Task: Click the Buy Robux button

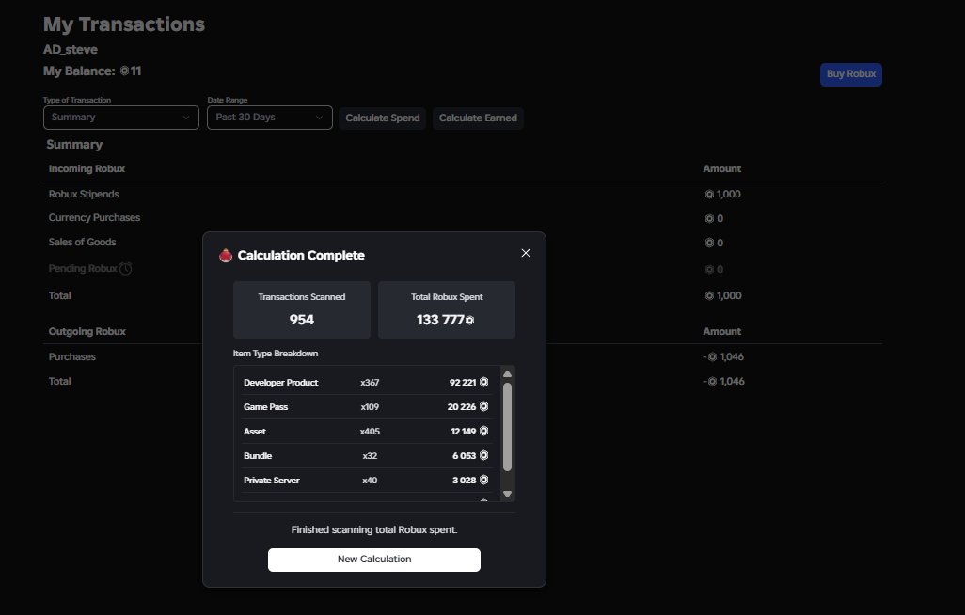Action: pyautogui.click(x=850, y=74)
